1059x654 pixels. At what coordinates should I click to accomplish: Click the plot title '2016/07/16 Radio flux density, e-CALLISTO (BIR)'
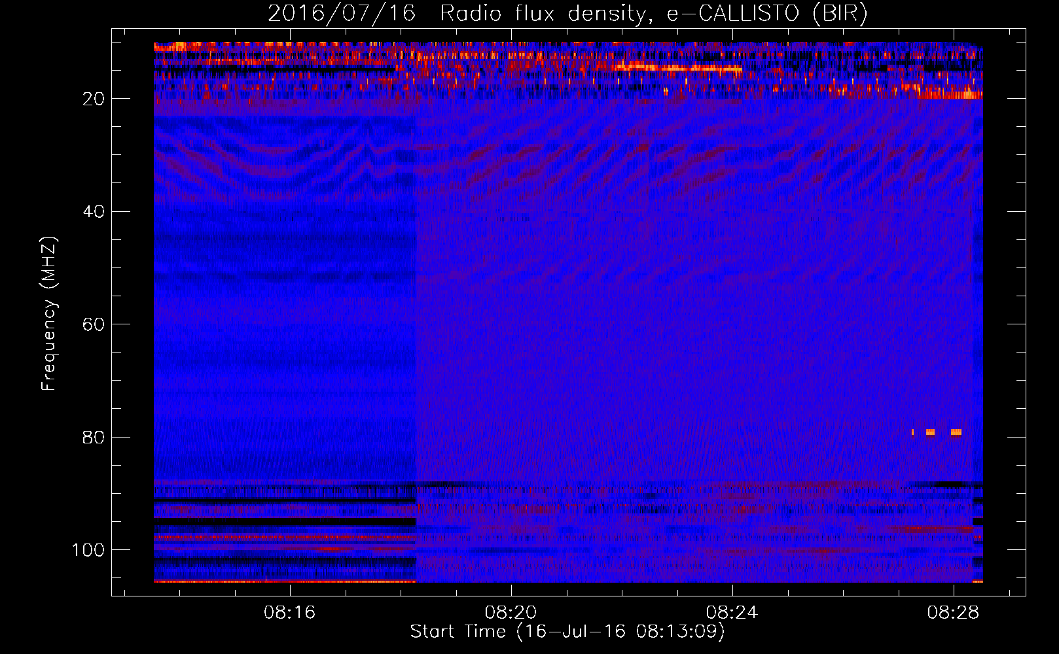tap(567, 14)
